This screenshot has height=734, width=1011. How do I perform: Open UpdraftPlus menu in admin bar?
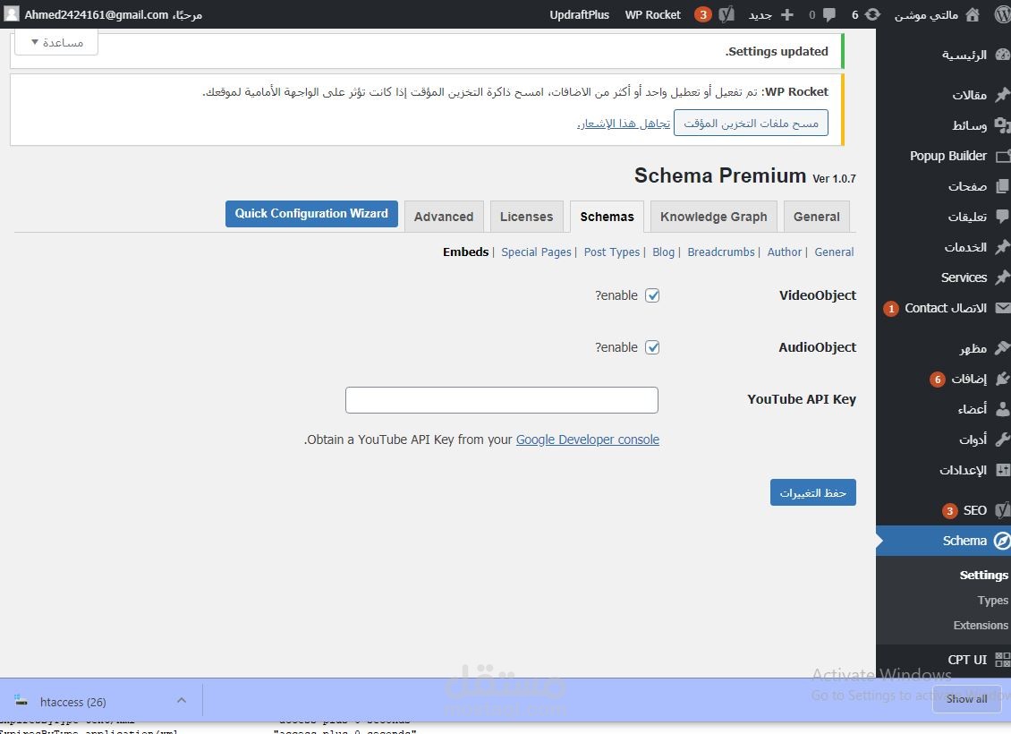pyautogui.click(x=579, y=15)
